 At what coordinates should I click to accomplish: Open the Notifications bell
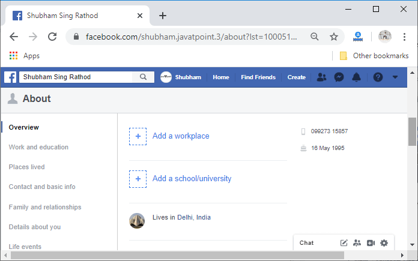[356, 77]
